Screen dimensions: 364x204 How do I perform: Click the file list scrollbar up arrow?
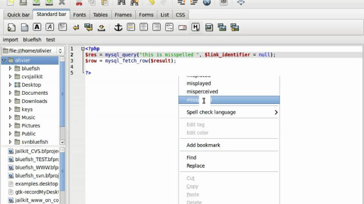[62, 150]
